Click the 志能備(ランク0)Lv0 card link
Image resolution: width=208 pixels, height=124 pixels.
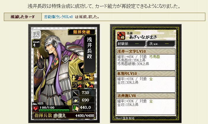pyautogui.click(x=58, y=17)
